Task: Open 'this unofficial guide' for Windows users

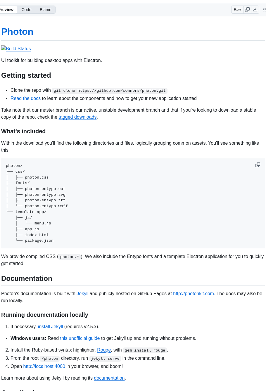Action: (x=80, y=338)
